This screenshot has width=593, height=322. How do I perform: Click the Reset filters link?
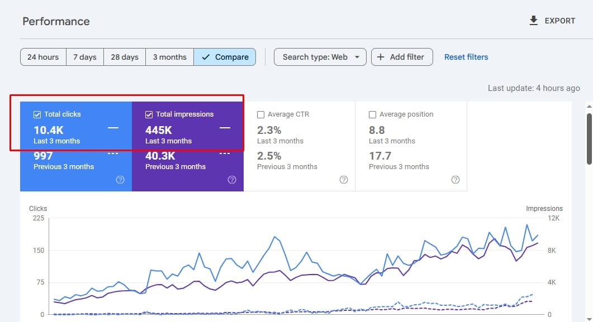(466, 57)
